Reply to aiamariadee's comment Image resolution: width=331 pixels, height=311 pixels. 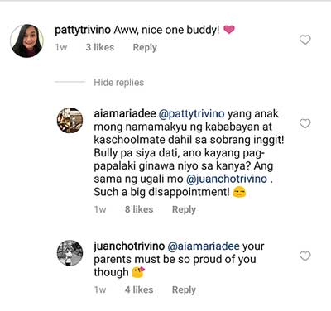point(184,209)
